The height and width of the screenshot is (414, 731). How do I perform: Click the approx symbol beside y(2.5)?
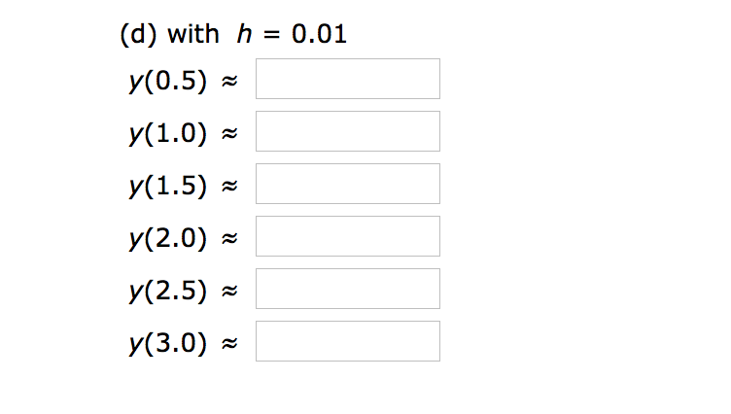coord(229,291)
